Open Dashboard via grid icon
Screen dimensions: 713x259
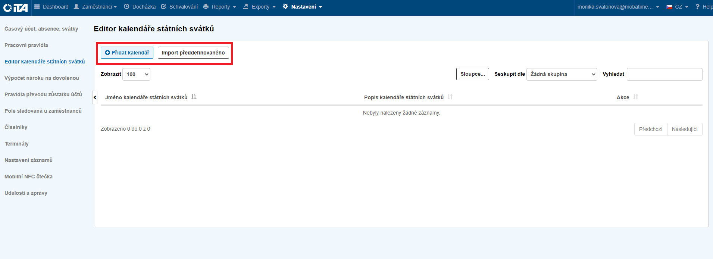pyautogui.click(x=37, y=7)
